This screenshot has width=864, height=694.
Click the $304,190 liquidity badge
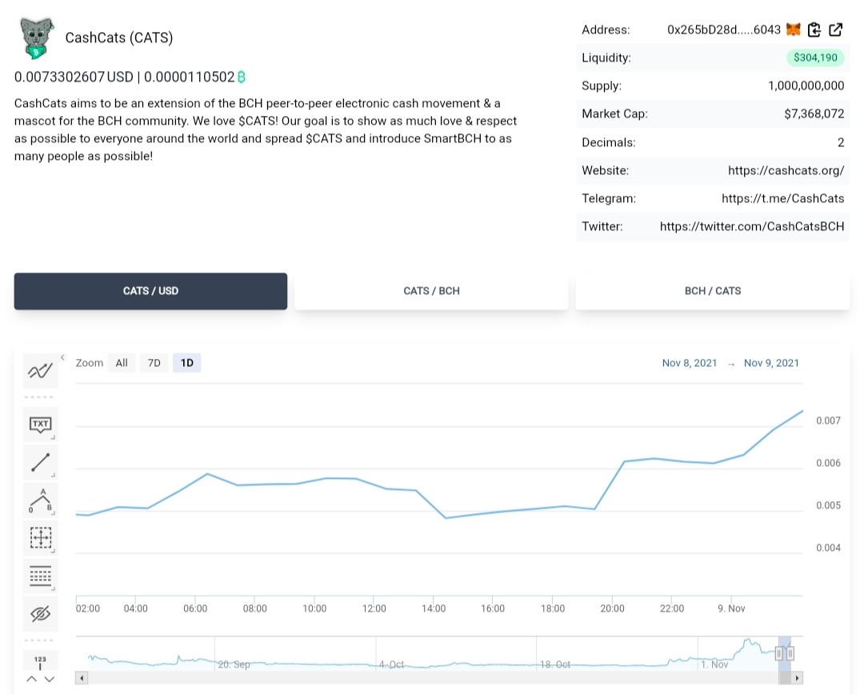(815, 58)
